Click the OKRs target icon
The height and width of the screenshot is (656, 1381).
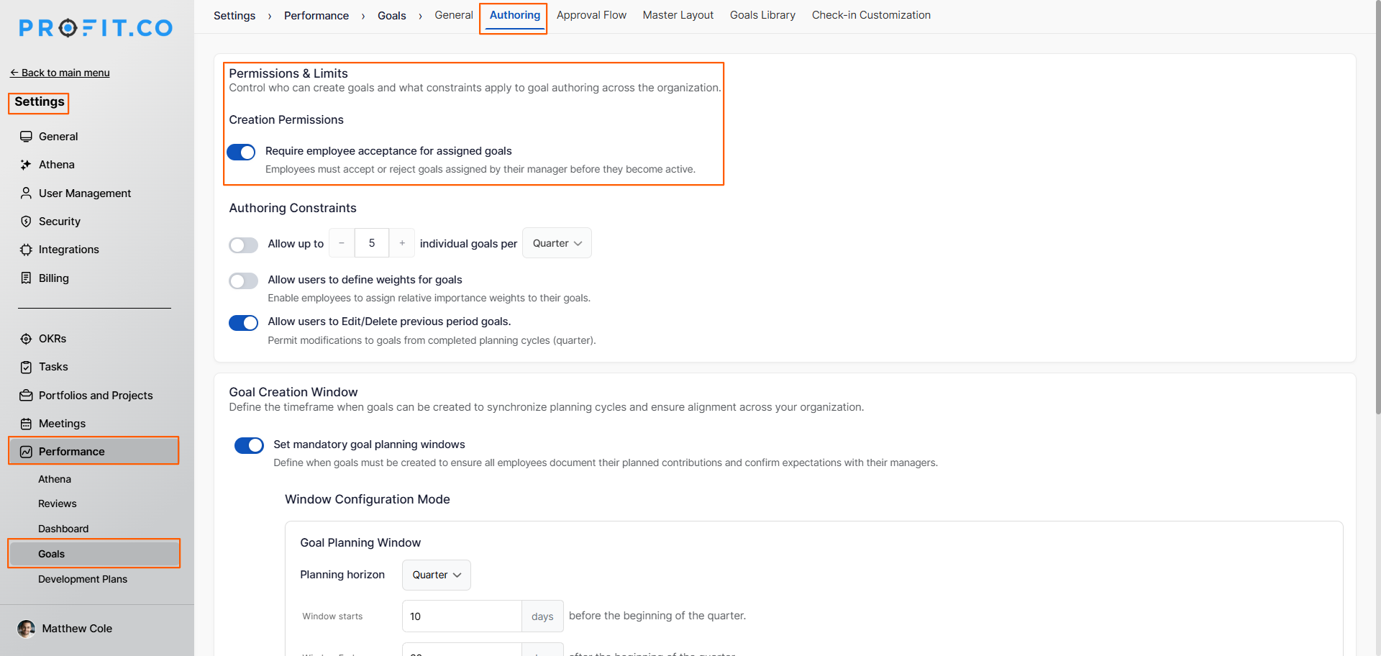click(26, 339)
